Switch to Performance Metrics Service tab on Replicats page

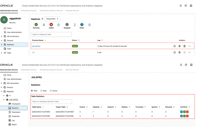51,10
